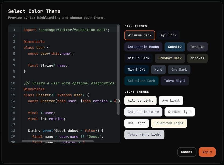
Task: Pick the Catppuccin Mocha theme
Action: click(143, 47)
